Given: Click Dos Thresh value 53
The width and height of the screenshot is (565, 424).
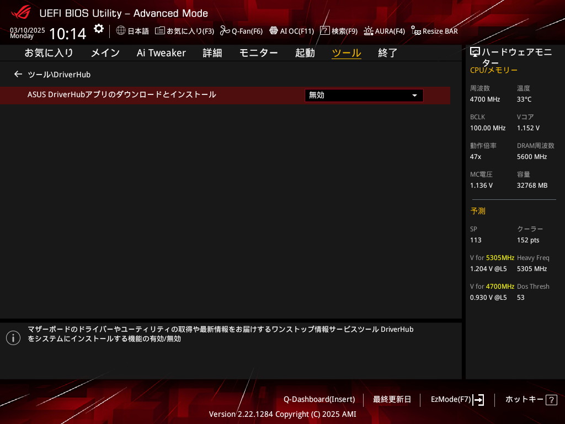Looking at the screenshot, I should [x=521, y=298].
